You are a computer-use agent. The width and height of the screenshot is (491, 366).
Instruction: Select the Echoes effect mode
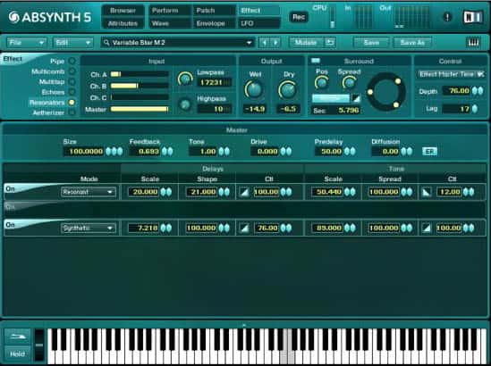(x=72, y=92)
